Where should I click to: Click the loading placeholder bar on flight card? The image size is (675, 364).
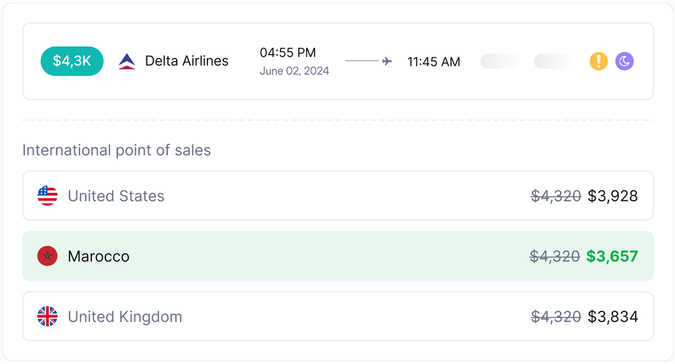pos(498,61)
